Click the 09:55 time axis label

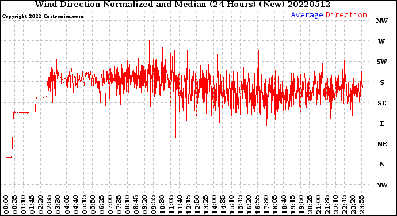pos(154,204)
